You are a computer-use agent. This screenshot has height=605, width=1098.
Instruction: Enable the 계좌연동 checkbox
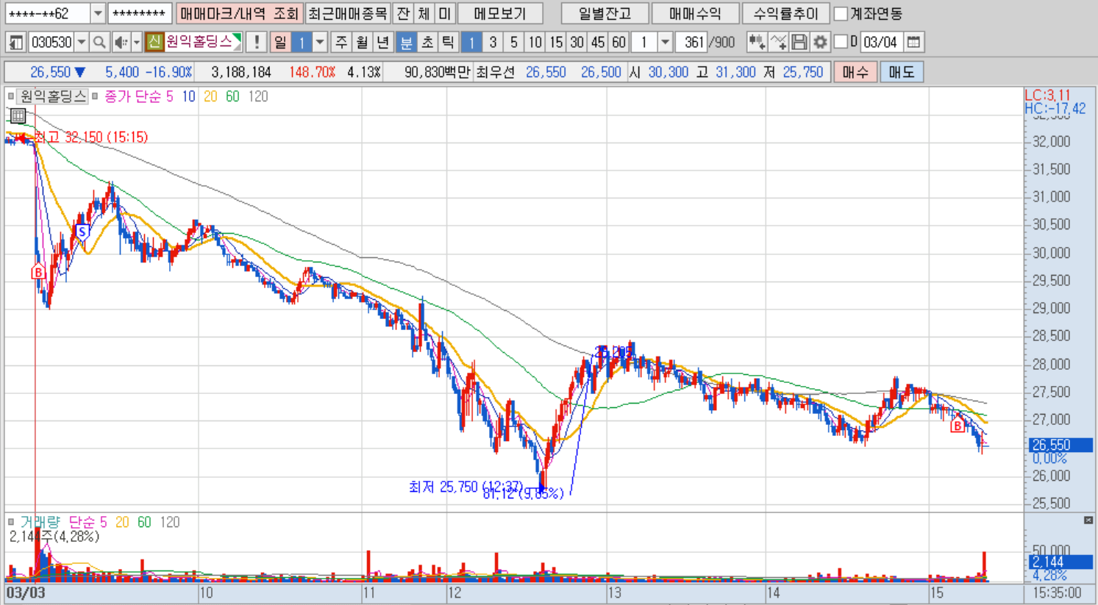841,14
